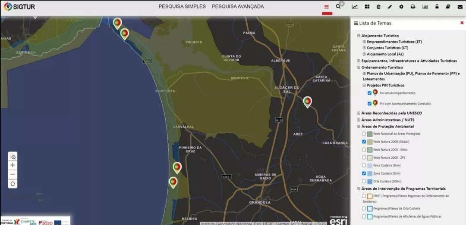Click the PIN marker below Pinheiro da Cruz
This screenshot has height=225, width=466.
(x=177, y=167)
